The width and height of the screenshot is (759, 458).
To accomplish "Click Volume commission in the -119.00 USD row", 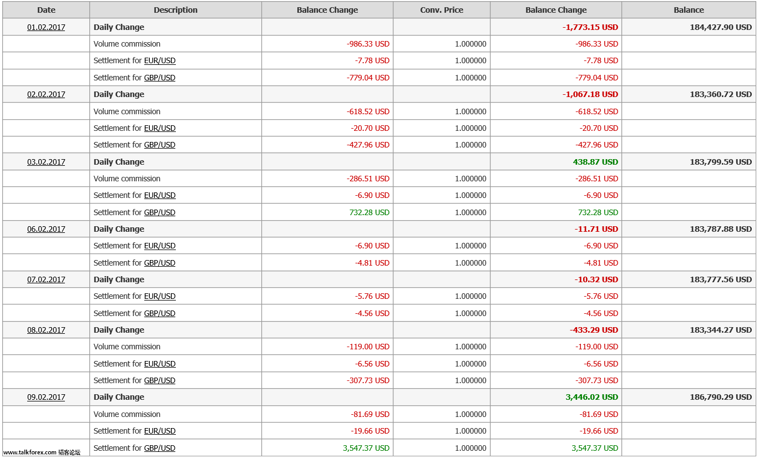I will click(127, 347).
